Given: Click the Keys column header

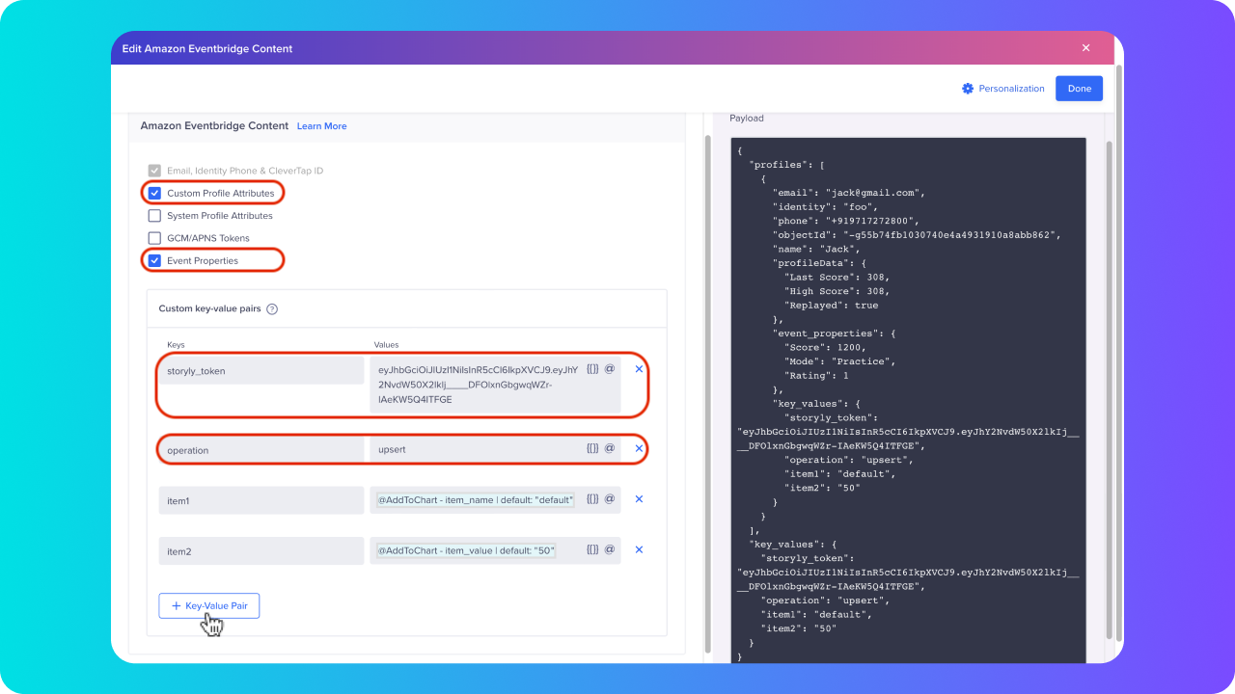Looking at the screenshot, I should (x=176, y=344).
